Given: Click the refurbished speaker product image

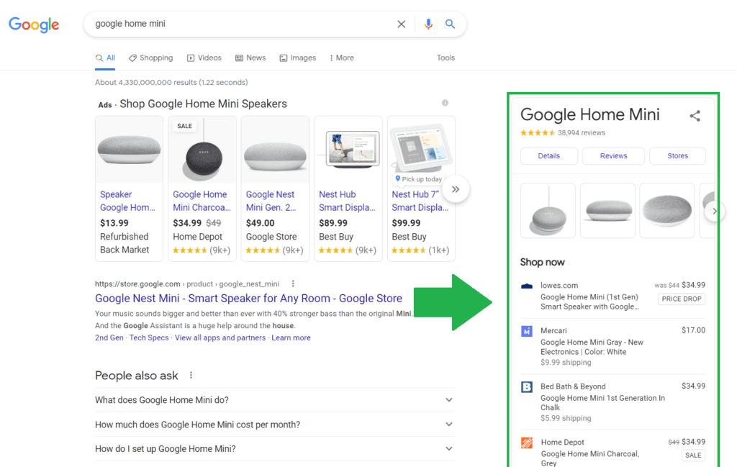Looking at the screenshot, I should (x=130, y=150).
